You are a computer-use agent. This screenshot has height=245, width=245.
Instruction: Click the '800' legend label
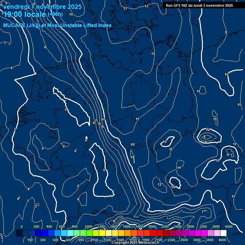pos(75,226)
